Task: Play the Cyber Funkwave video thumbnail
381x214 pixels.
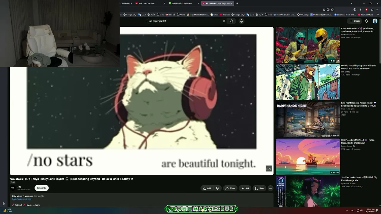Action: [x=308, y=45]
